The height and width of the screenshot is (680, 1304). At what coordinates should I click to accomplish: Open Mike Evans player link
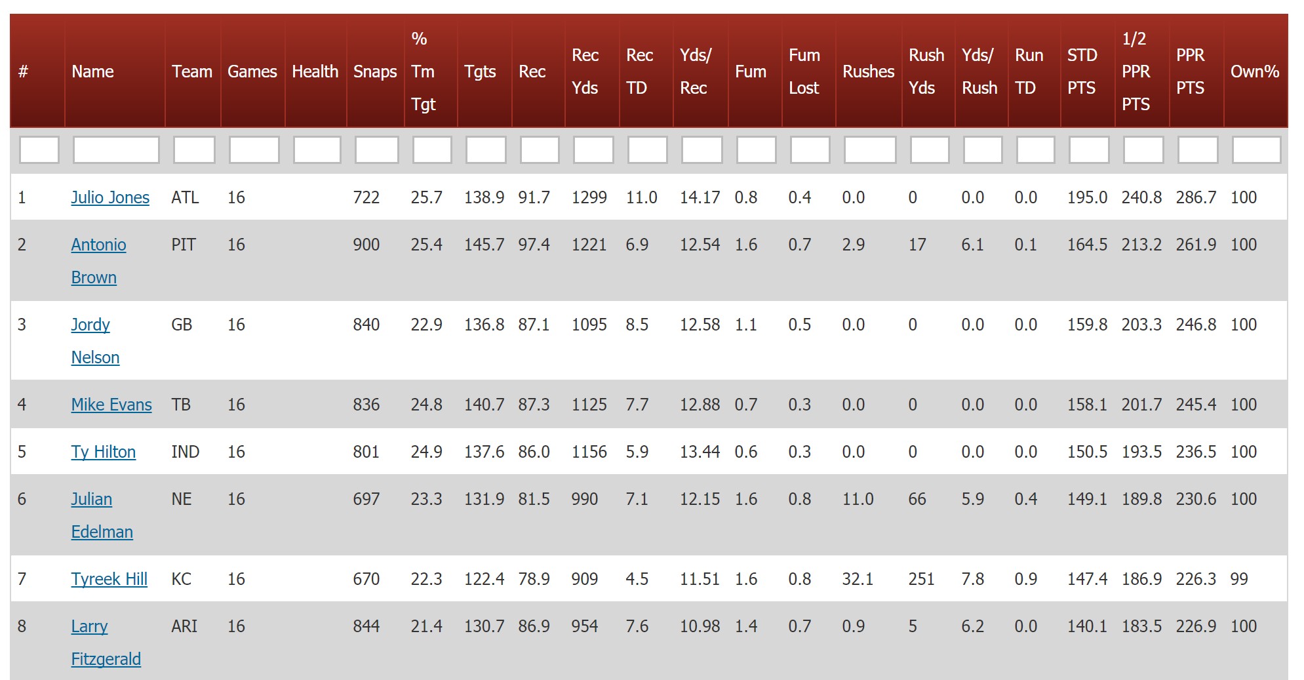111,405
